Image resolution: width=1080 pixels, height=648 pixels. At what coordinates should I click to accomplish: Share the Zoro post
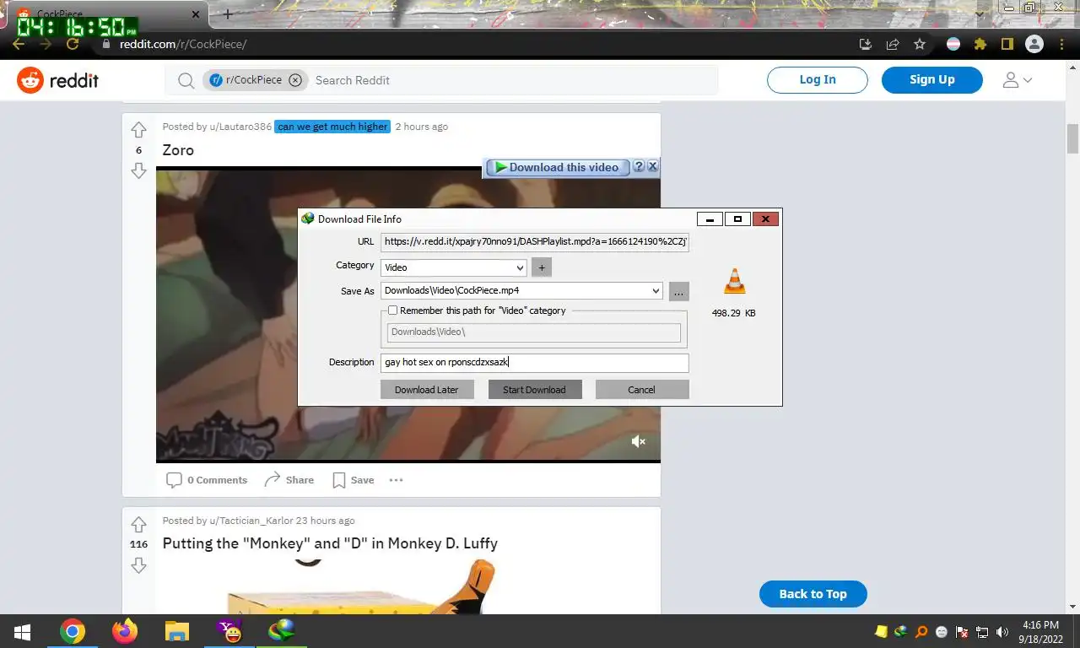click(x=289, y=480)
